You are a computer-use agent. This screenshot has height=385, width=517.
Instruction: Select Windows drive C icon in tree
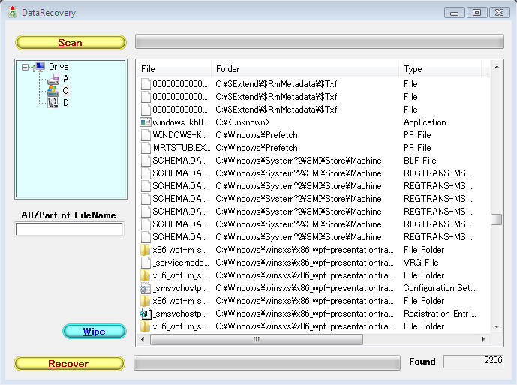[x=53, y=90]
